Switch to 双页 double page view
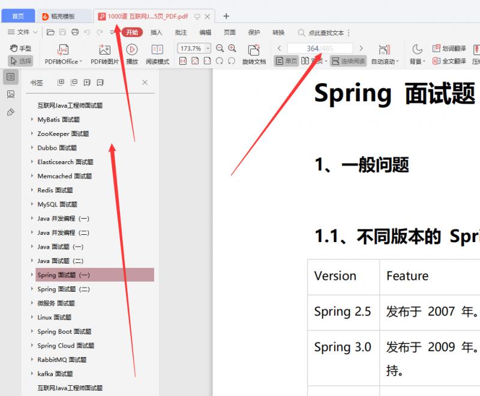 click(x=314, y=61)
